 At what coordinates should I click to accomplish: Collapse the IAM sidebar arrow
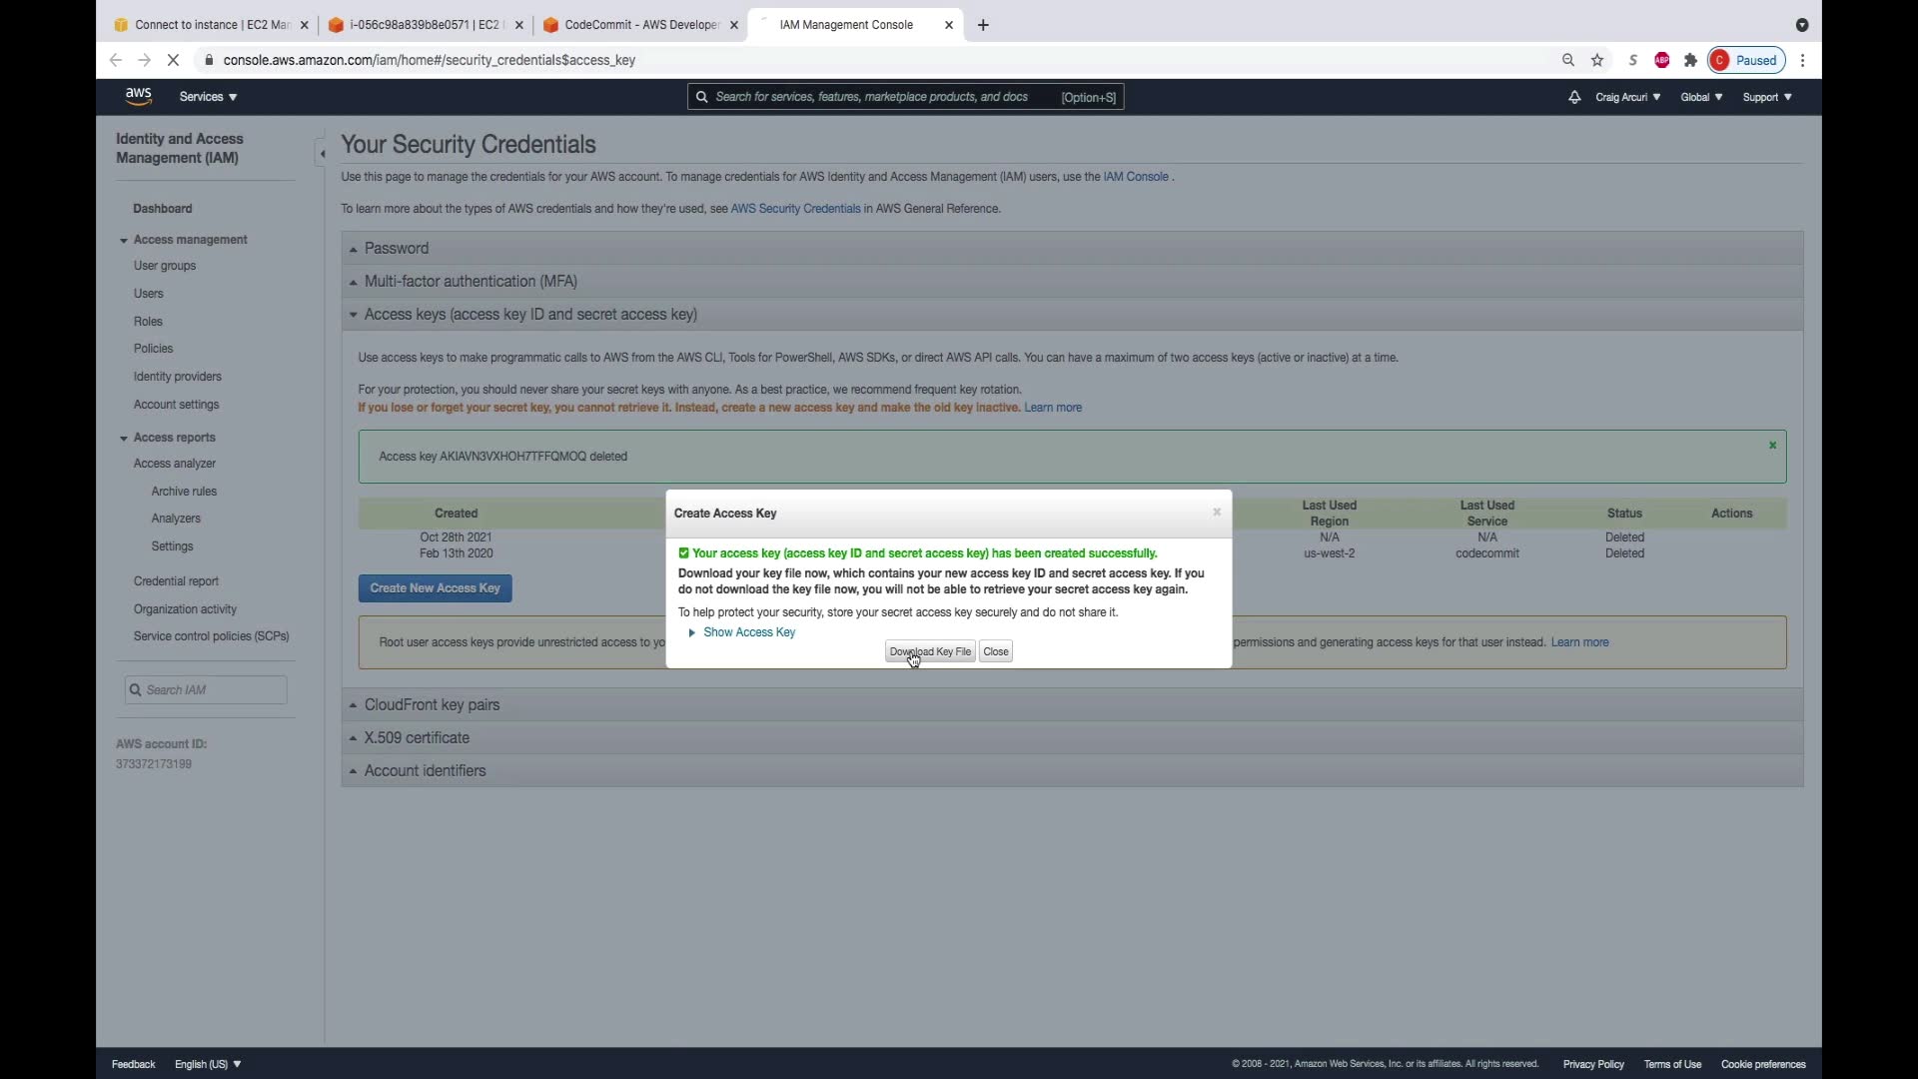321,153
